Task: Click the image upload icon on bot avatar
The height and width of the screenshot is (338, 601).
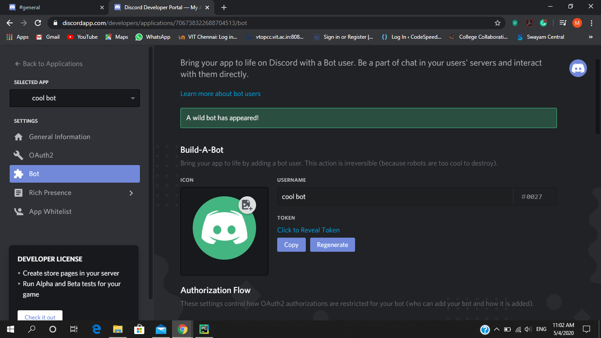Action: 247,205
